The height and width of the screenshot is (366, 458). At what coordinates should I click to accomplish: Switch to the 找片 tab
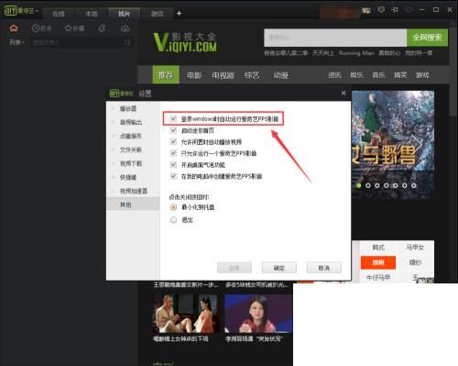(x=124, y=14)
